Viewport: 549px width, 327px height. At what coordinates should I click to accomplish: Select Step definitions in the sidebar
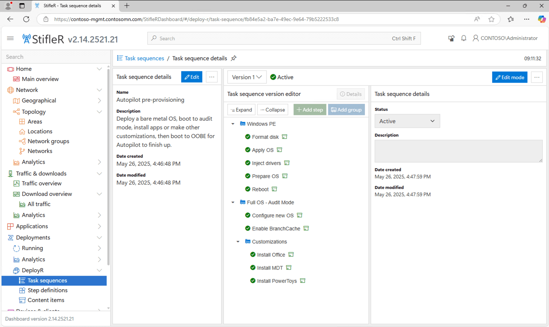click(x=47, y=290)
